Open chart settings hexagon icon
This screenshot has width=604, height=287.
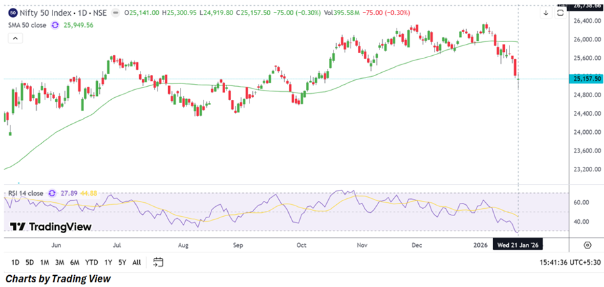click(587, 244)
